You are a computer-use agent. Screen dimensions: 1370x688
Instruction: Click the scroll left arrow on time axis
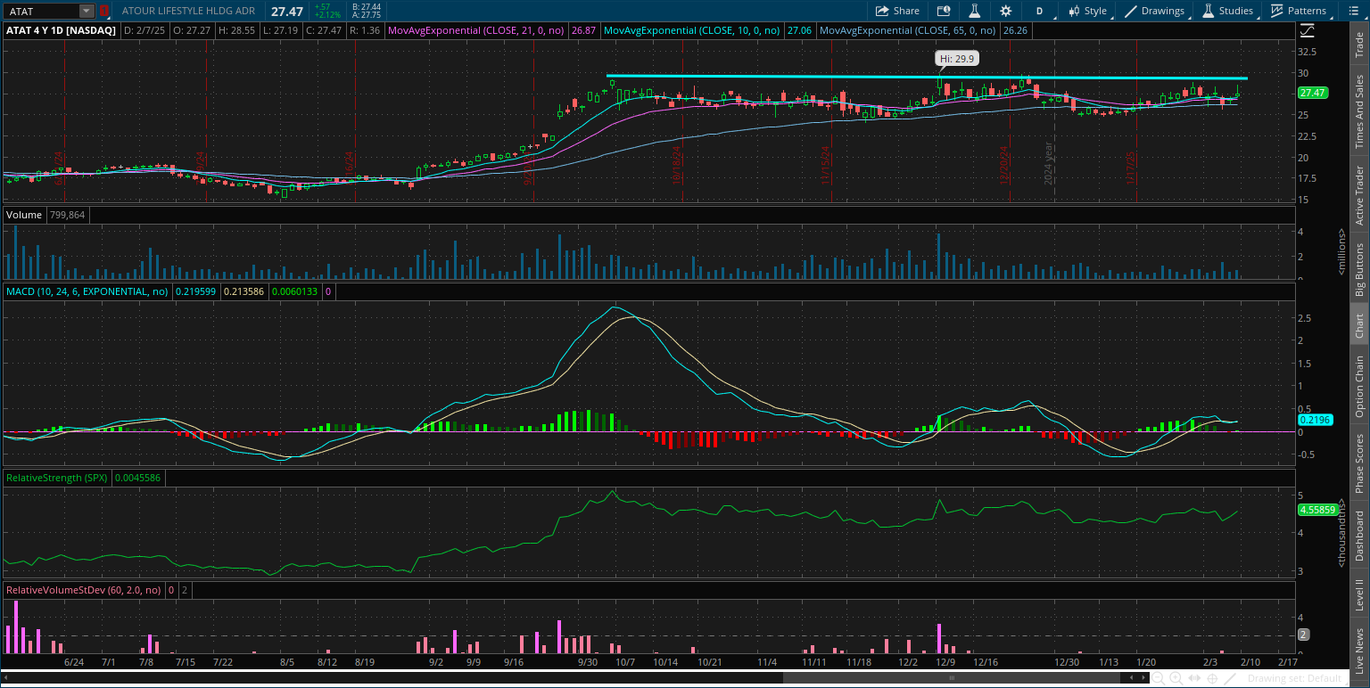click(1133, 678)
